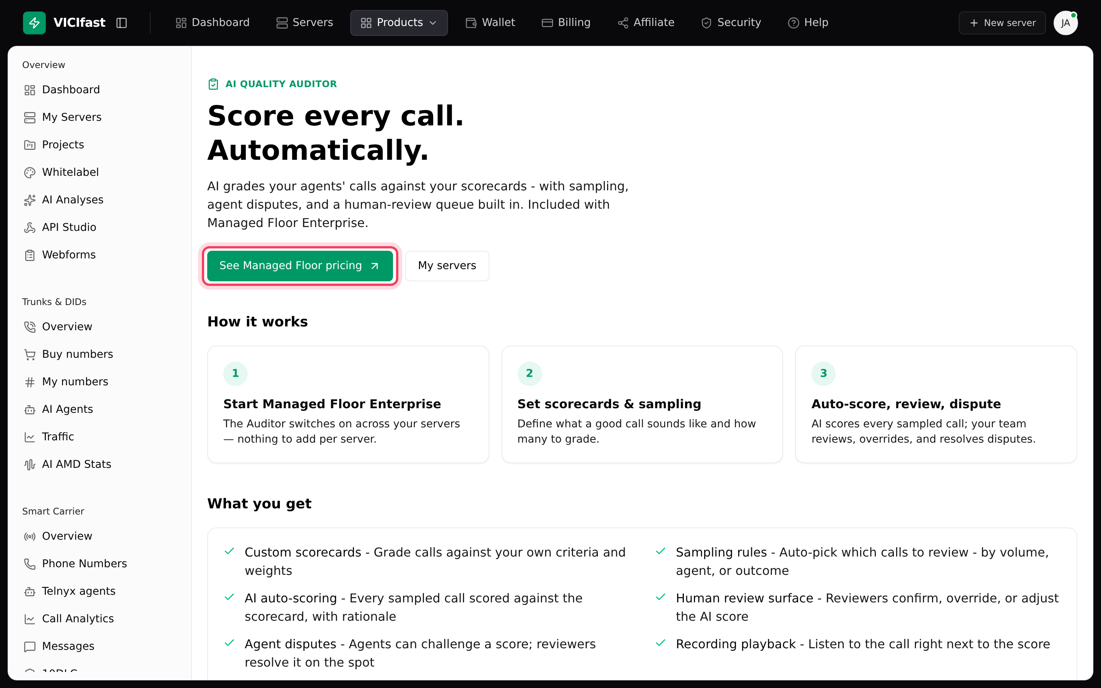Click the 'What you get' heading

259,504
